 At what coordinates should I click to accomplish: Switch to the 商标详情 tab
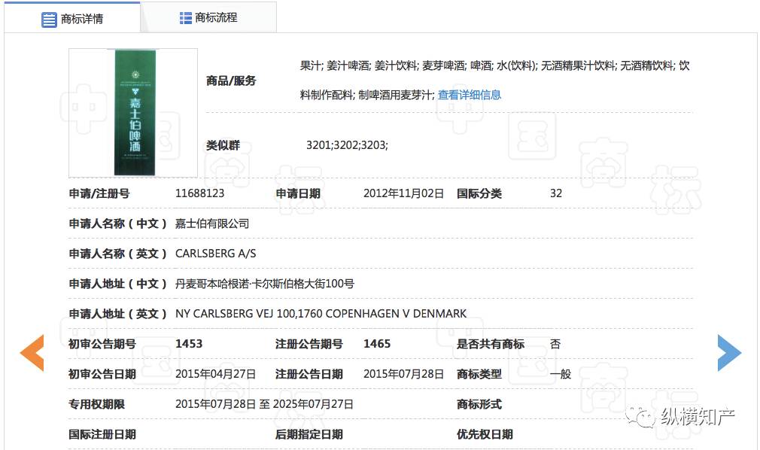pos(72,18)
